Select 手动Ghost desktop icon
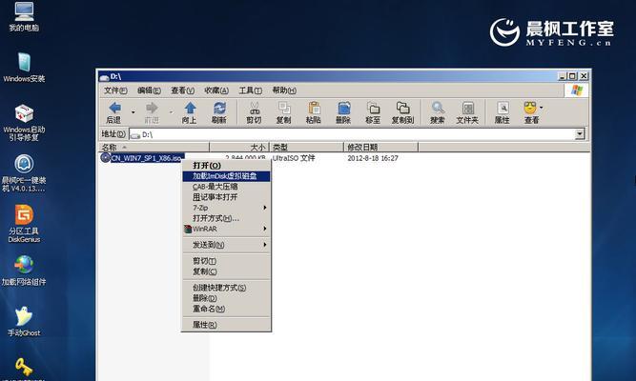This screenshot has height=381, width=636. [x=24, y=321]
